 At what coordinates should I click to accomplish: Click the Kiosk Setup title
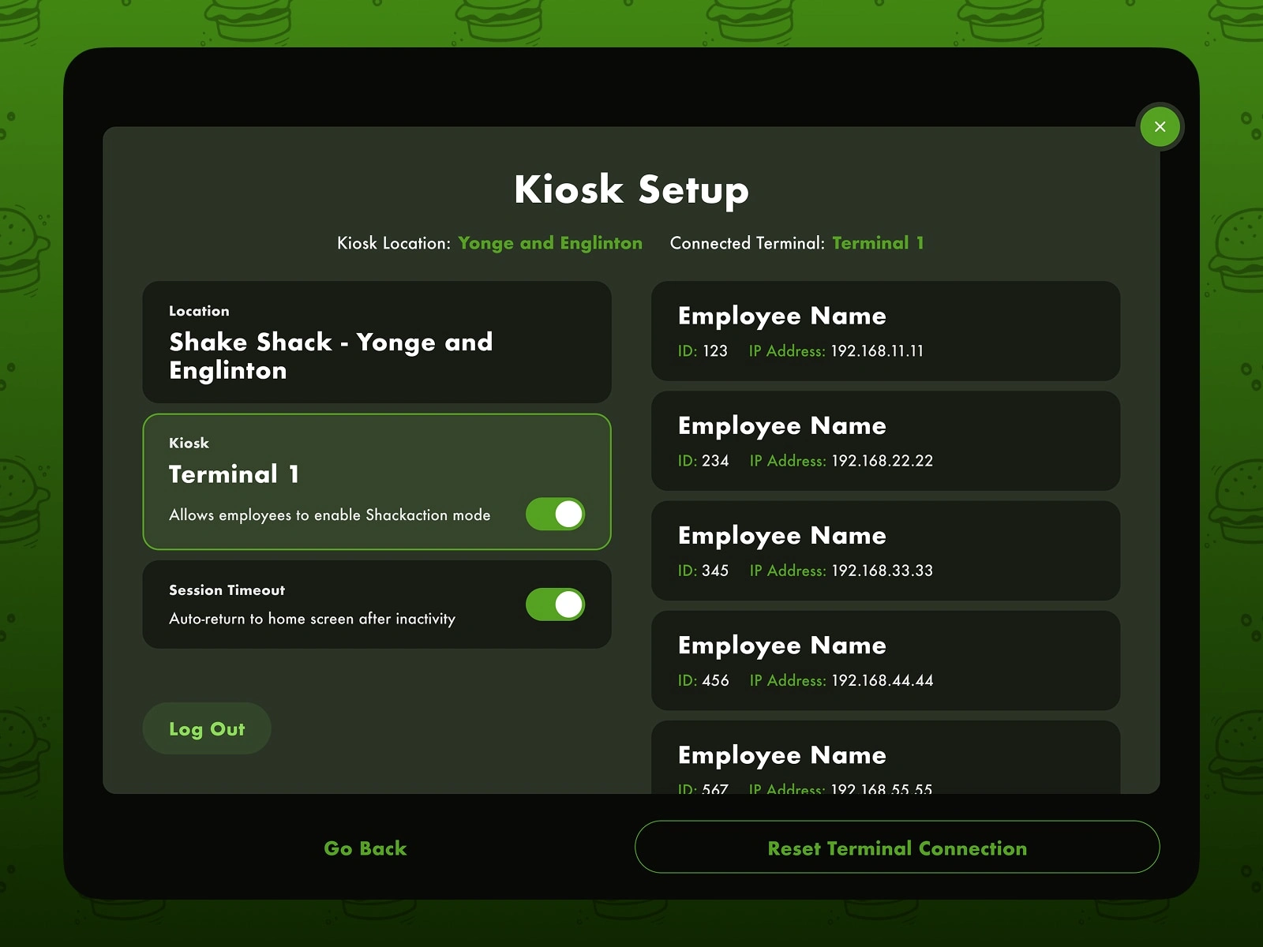(631, 189)
